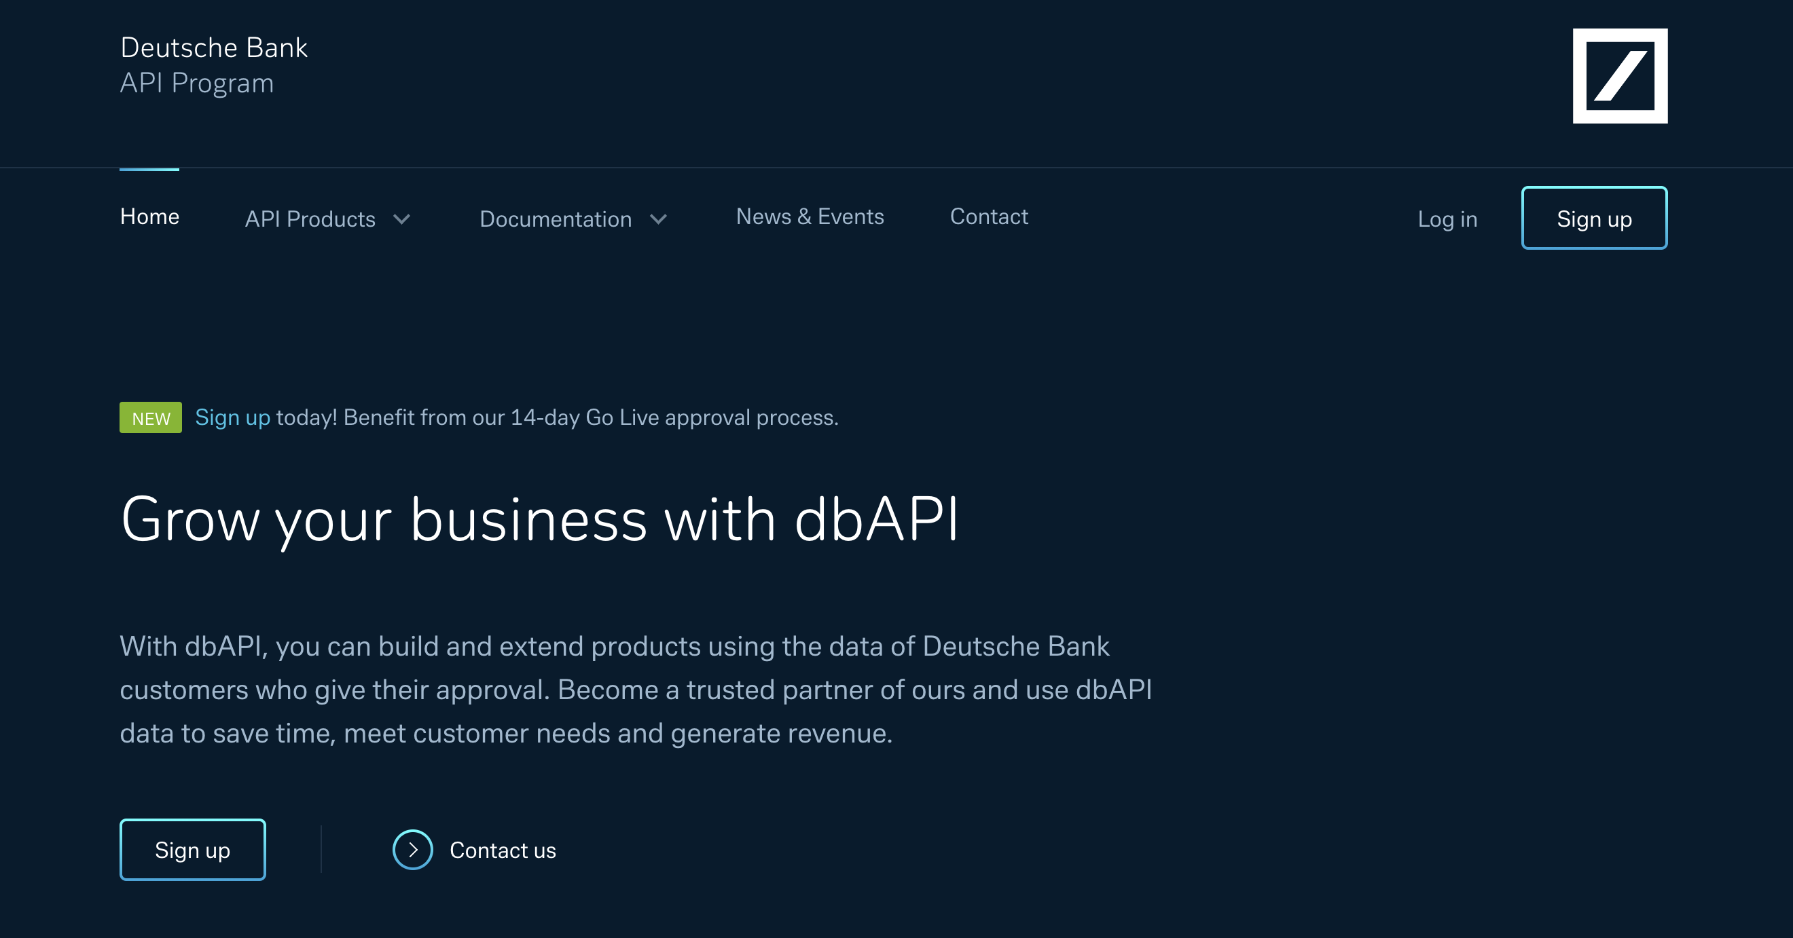The width and height of the screenshot is (1793, 938).
Task: Click the Sign up button in the navigation bar
Action: click(1594, 218)
